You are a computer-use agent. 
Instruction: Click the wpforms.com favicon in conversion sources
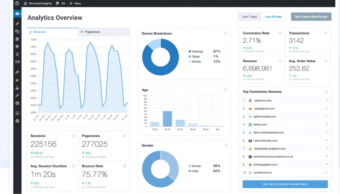(x=250, y=101)
